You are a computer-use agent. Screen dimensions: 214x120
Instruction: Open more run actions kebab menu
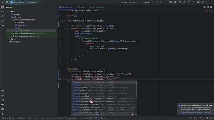160,2
